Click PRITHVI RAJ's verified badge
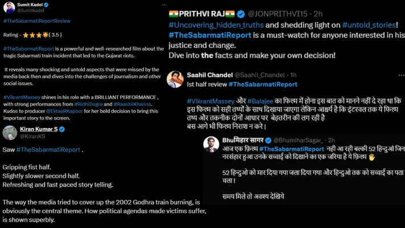 (241, 14)
